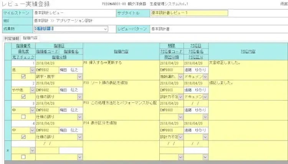Click the 指摘日 column header
The image size is (288, 164).
point(59,45)
